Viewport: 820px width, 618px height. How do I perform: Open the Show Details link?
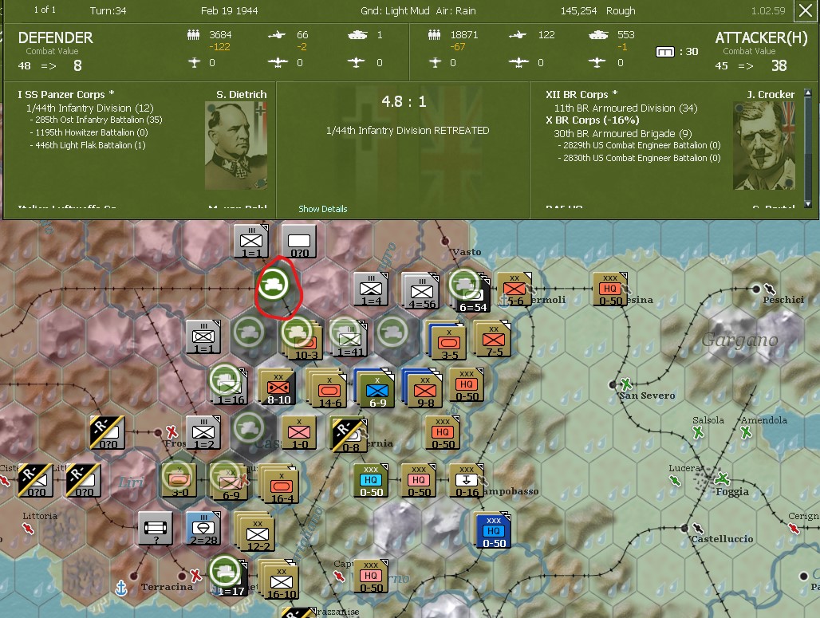(x=323, y=209)
